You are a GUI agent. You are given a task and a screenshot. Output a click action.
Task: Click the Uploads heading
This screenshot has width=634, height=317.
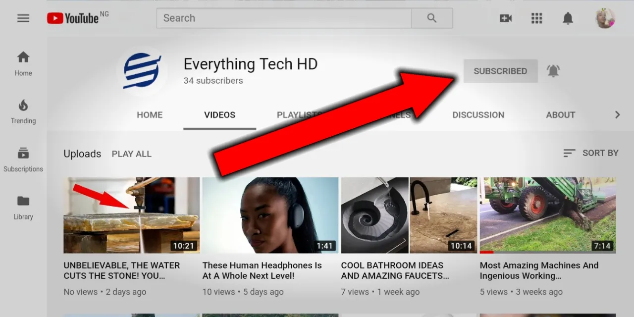pyautogui.click(x=82, y=154)
